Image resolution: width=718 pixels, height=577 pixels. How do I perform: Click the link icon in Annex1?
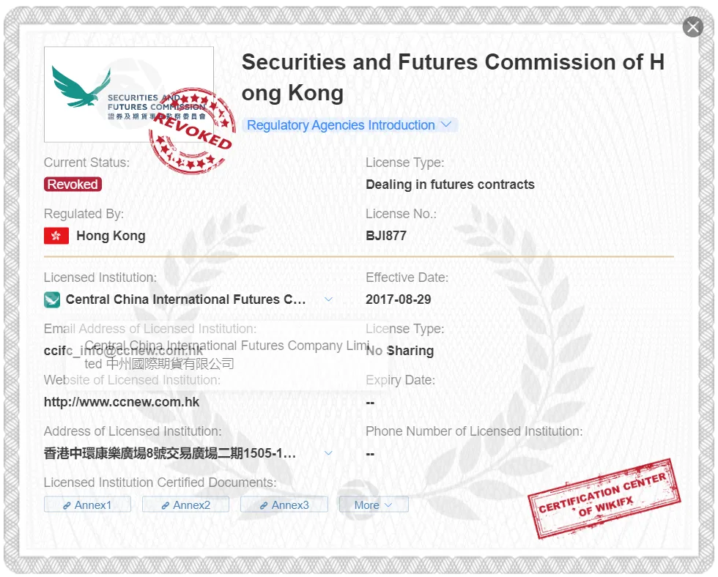(x=67, y=505)
